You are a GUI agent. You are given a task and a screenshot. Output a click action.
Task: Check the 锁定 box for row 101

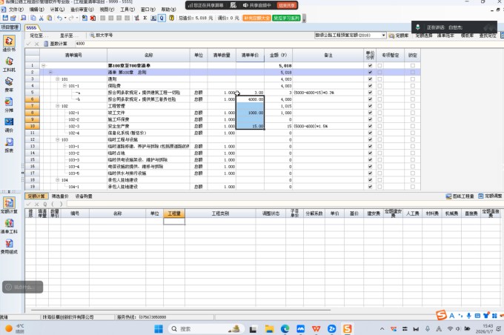[x=413, y=79]
